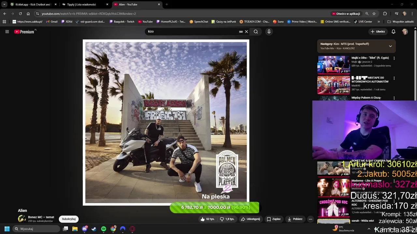Viewport: 417px width, 234px height.
Task: Open Gmail bookmark
Action: pyautogui.click(x=52, y=21)
